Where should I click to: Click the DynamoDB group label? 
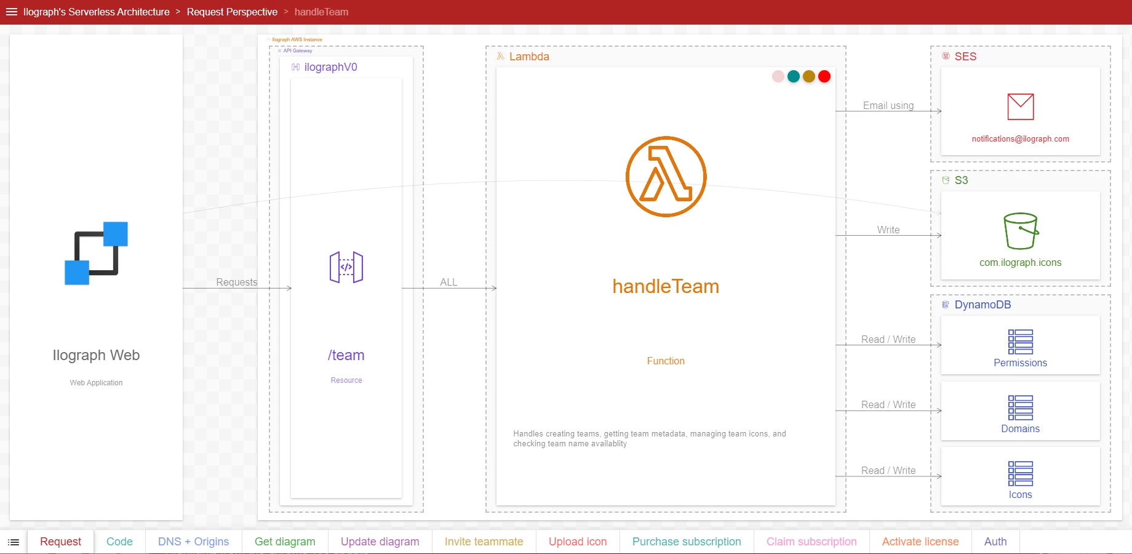point(983,305)
